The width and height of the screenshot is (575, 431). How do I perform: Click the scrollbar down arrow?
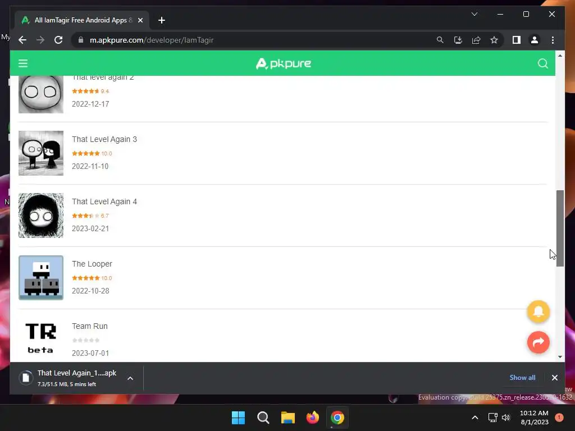[x=560, y=356]
